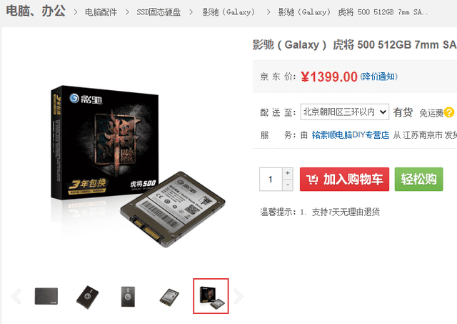The height and width of the screenshot is (324, 457).
Task: Decrease quantity with the minus button
Action: tap(288, 185)
